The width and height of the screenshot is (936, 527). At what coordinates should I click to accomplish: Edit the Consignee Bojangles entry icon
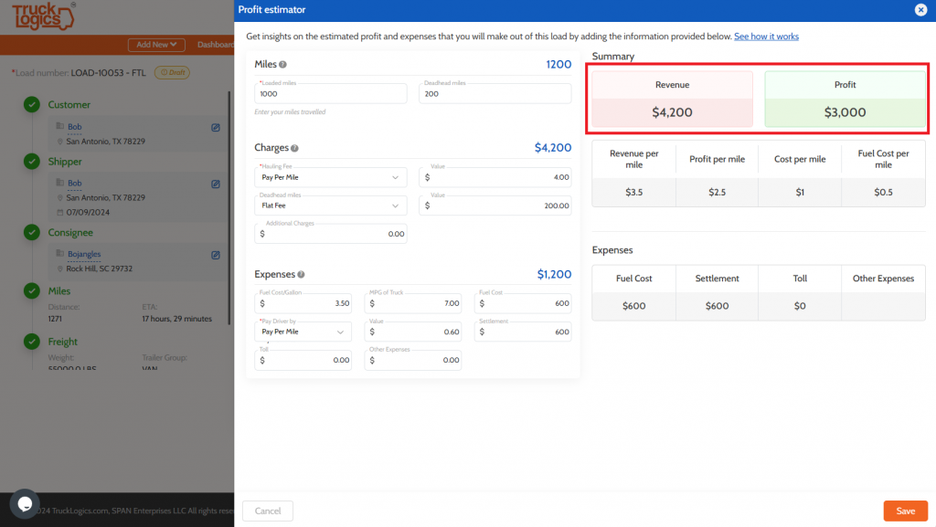(x=216, y=255)
